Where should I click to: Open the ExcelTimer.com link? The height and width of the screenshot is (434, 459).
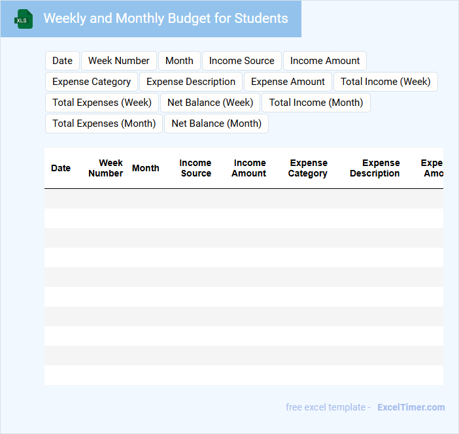(411, 407)
